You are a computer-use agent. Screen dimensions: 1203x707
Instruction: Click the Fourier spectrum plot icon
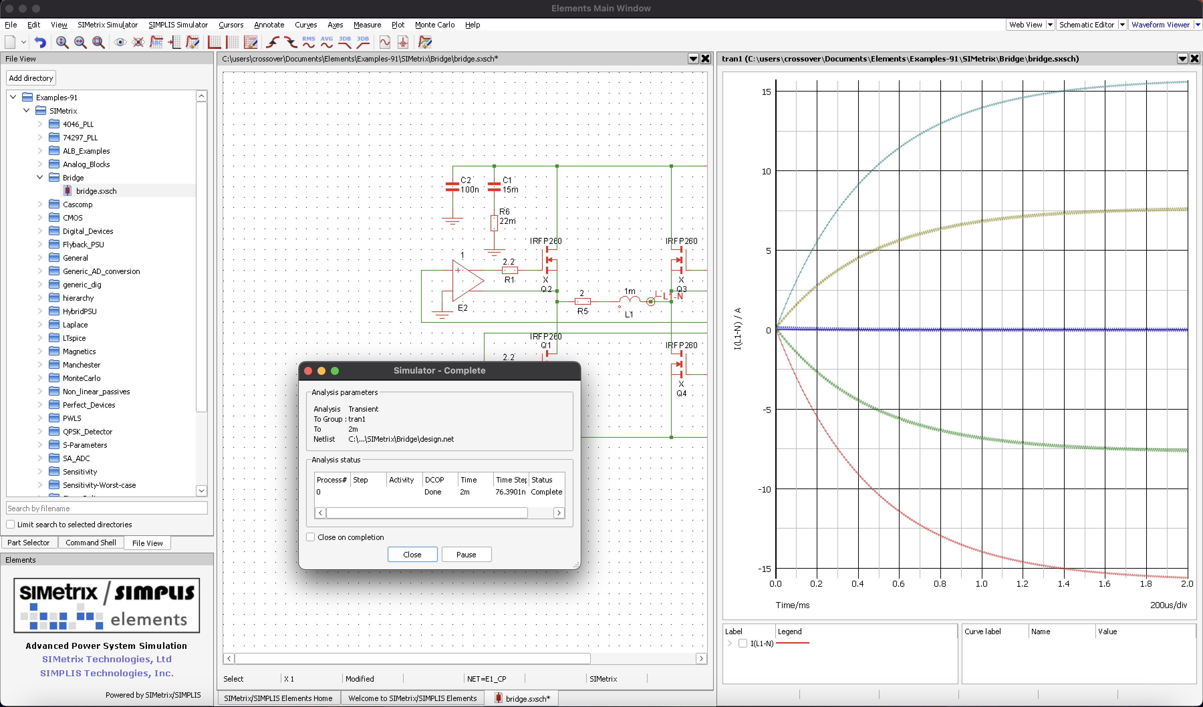click(x=403, y=42)
